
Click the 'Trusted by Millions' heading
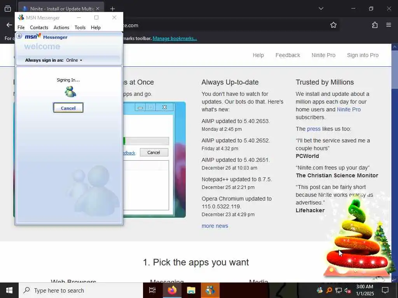pyautogui.click(x=325, y=82)
